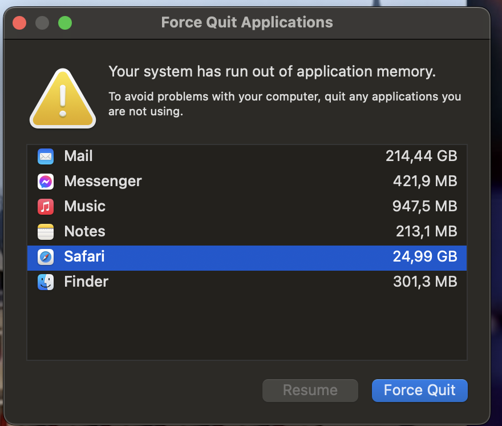Click Safari's 24,99 GB memory value
Screen dimensions: 502x426
[x=425, y=257]
